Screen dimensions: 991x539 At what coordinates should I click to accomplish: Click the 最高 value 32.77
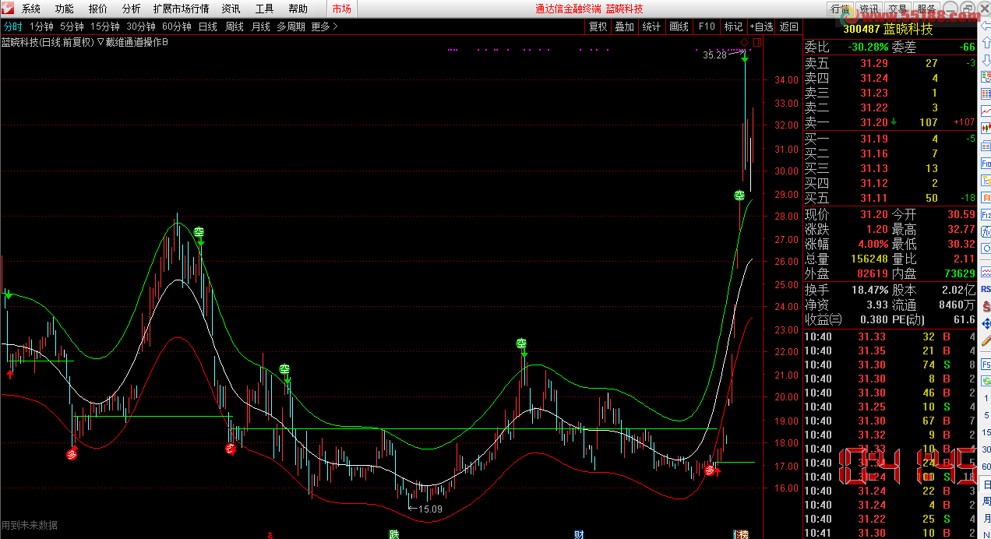[961, 229]
